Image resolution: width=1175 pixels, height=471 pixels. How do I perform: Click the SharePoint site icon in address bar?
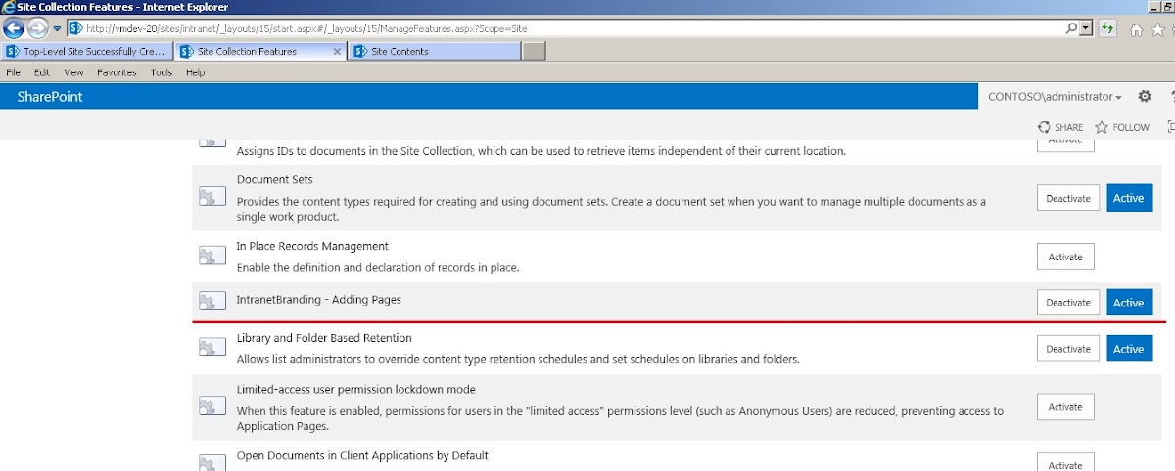click(x=74, y=28)
